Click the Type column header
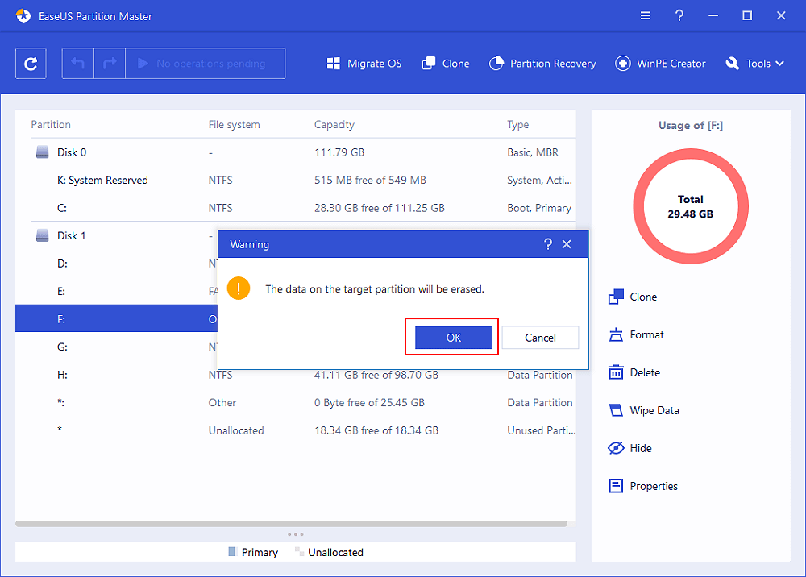This screenshot has height=577, width=806. (x=517, y=125)
